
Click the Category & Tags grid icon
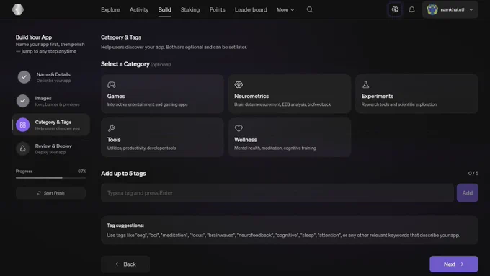[23, 125]
